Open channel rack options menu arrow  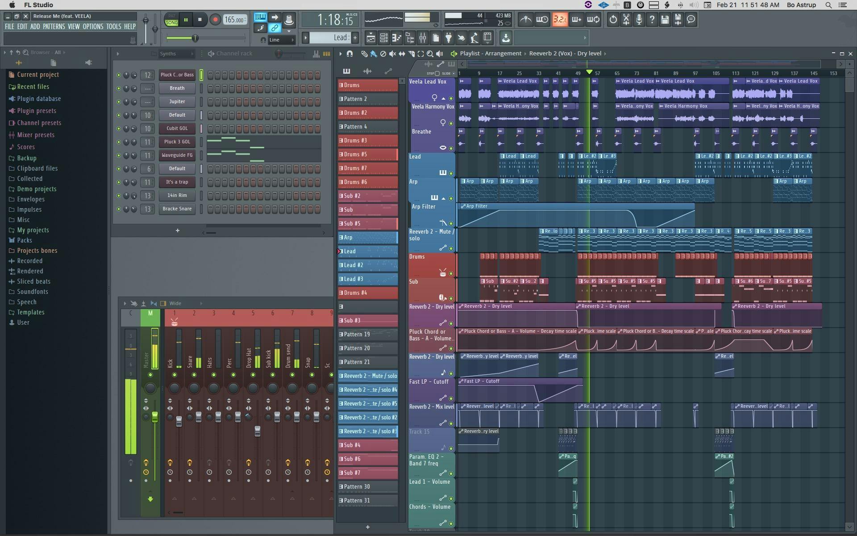[118, 54]
